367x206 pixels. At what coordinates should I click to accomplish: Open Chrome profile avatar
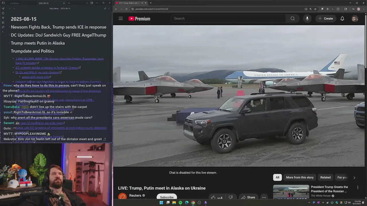(x=358, y=9)
